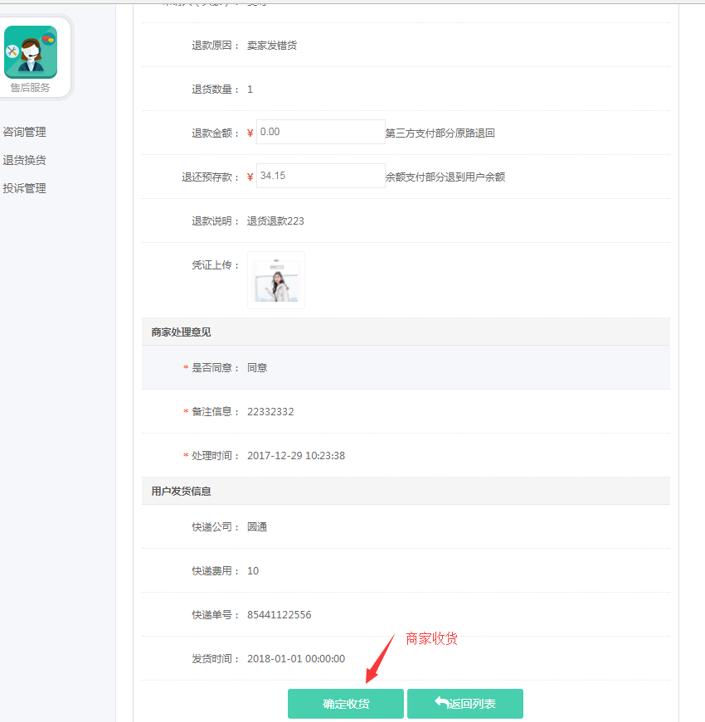
Task: Click the 用户发货信息 section header
Action: point(181,491)
